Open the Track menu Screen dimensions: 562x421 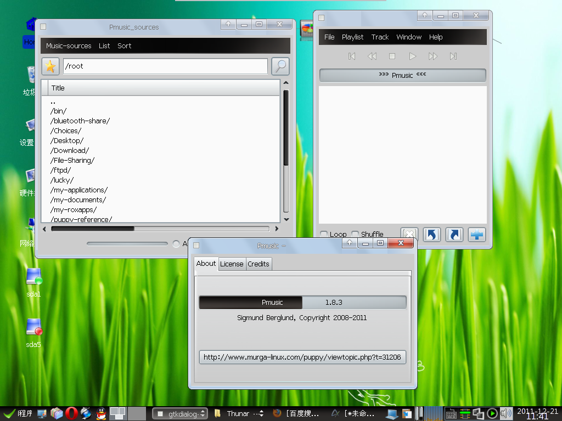380,37
